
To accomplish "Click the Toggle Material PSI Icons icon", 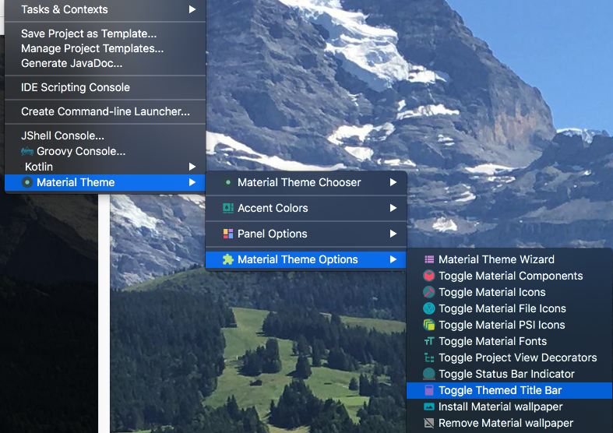I will click(429, 325).
